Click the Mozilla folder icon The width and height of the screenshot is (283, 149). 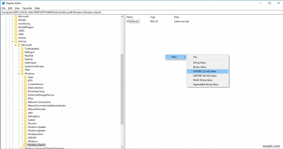pyautogui.click(x=16, y=20)
